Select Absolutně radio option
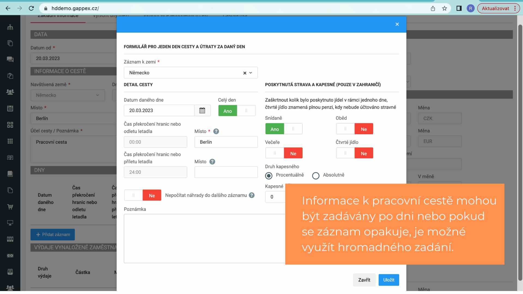Screen dimensions: 523x294 (x=316, y=176)
